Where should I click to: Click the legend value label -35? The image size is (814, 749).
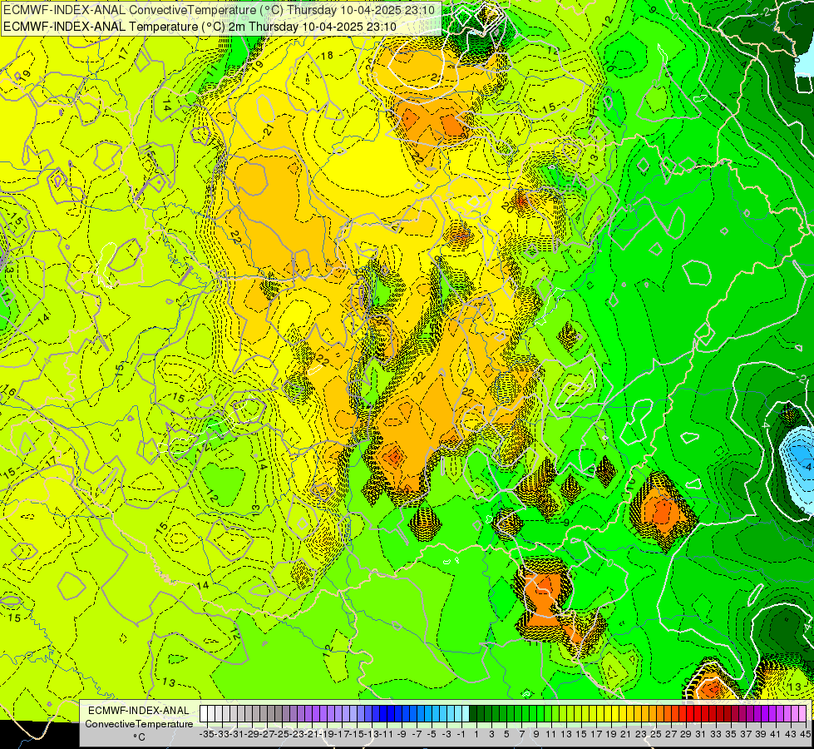[207, 735]
